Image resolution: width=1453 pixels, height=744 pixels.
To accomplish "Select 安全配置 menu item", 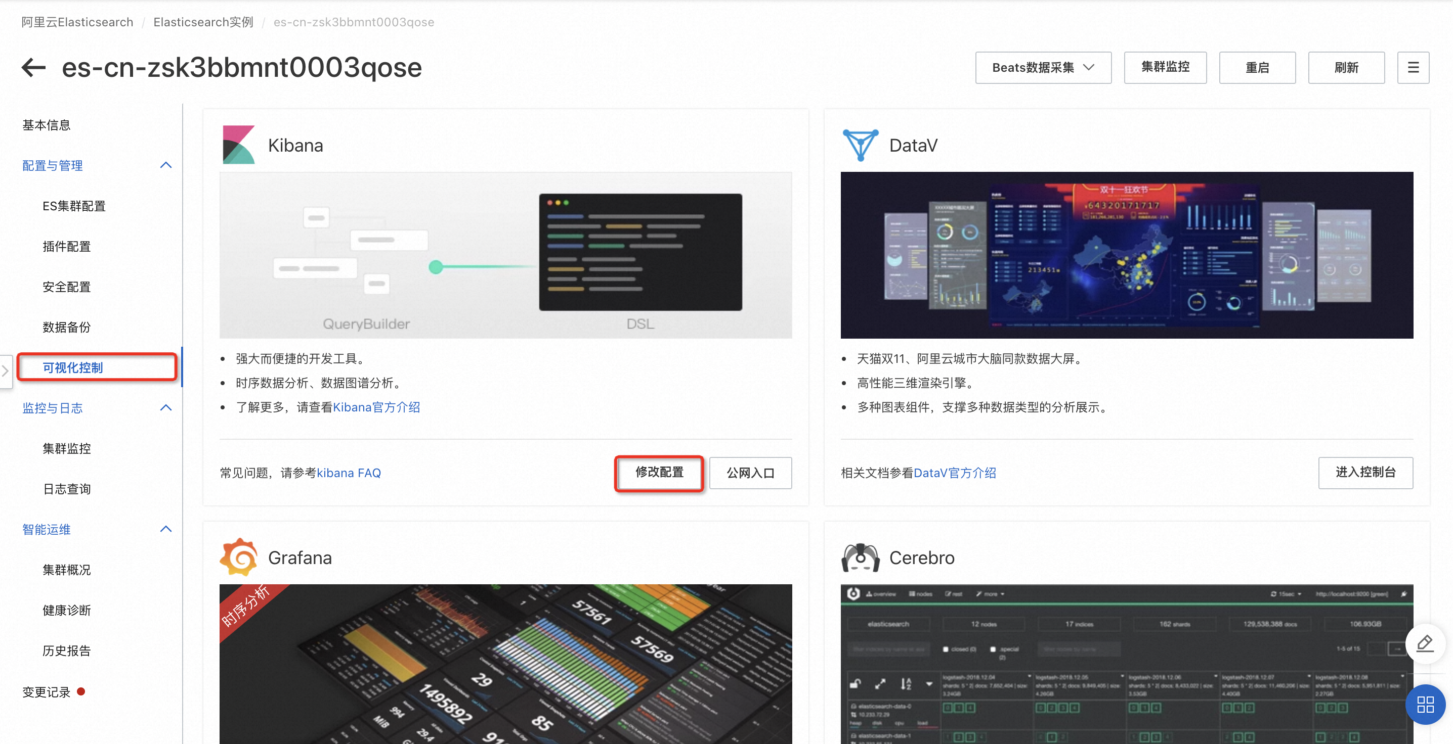I will (x=67, y=287).
